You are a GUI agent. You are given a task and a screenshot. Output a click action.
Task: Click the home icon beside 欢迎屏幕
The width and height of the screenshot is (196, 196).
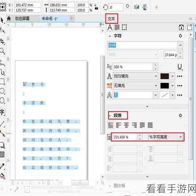tap(9, 18)
